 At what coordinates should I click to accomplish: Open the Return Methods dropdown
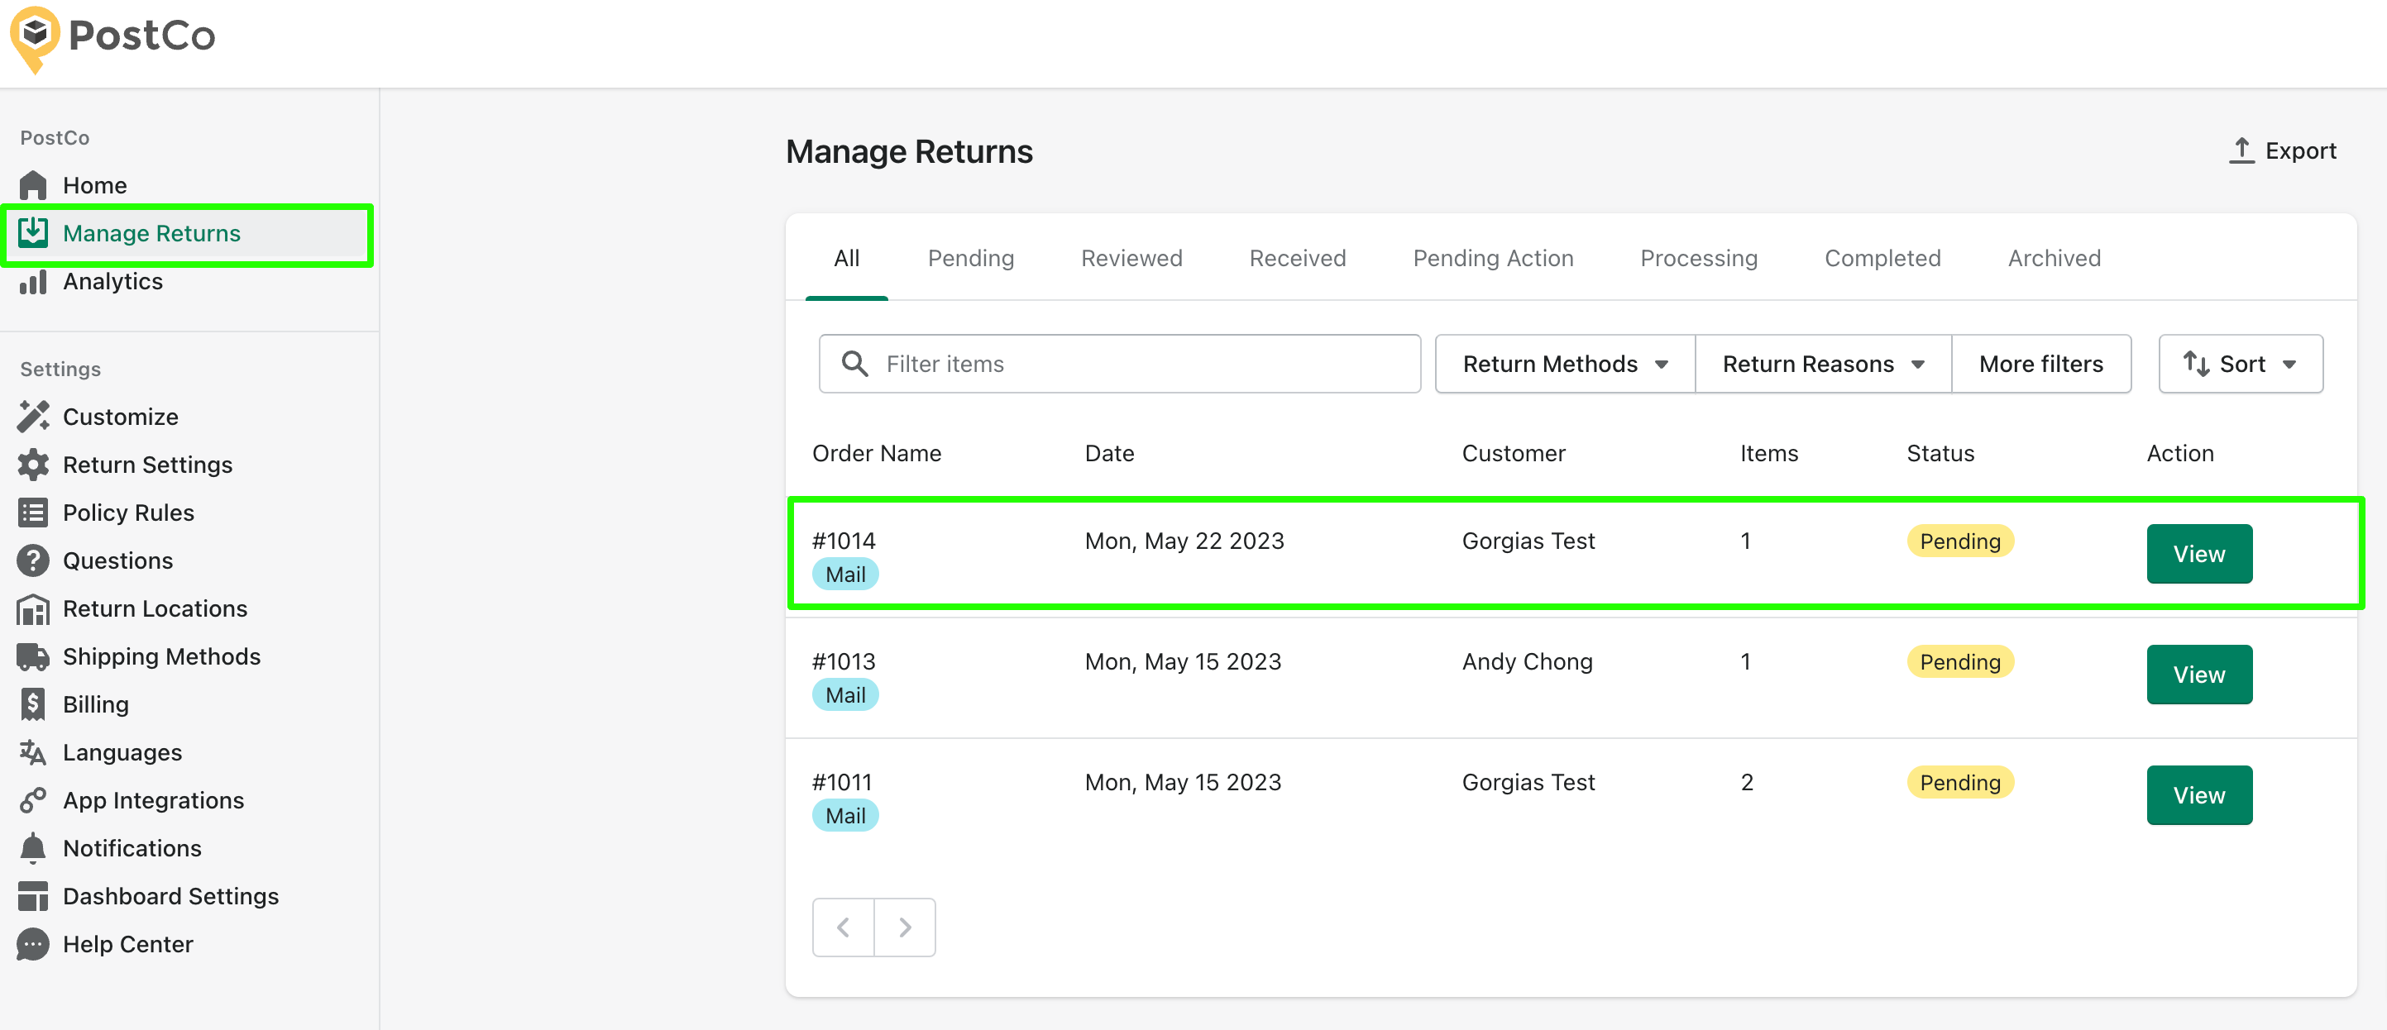(1564, 364)
